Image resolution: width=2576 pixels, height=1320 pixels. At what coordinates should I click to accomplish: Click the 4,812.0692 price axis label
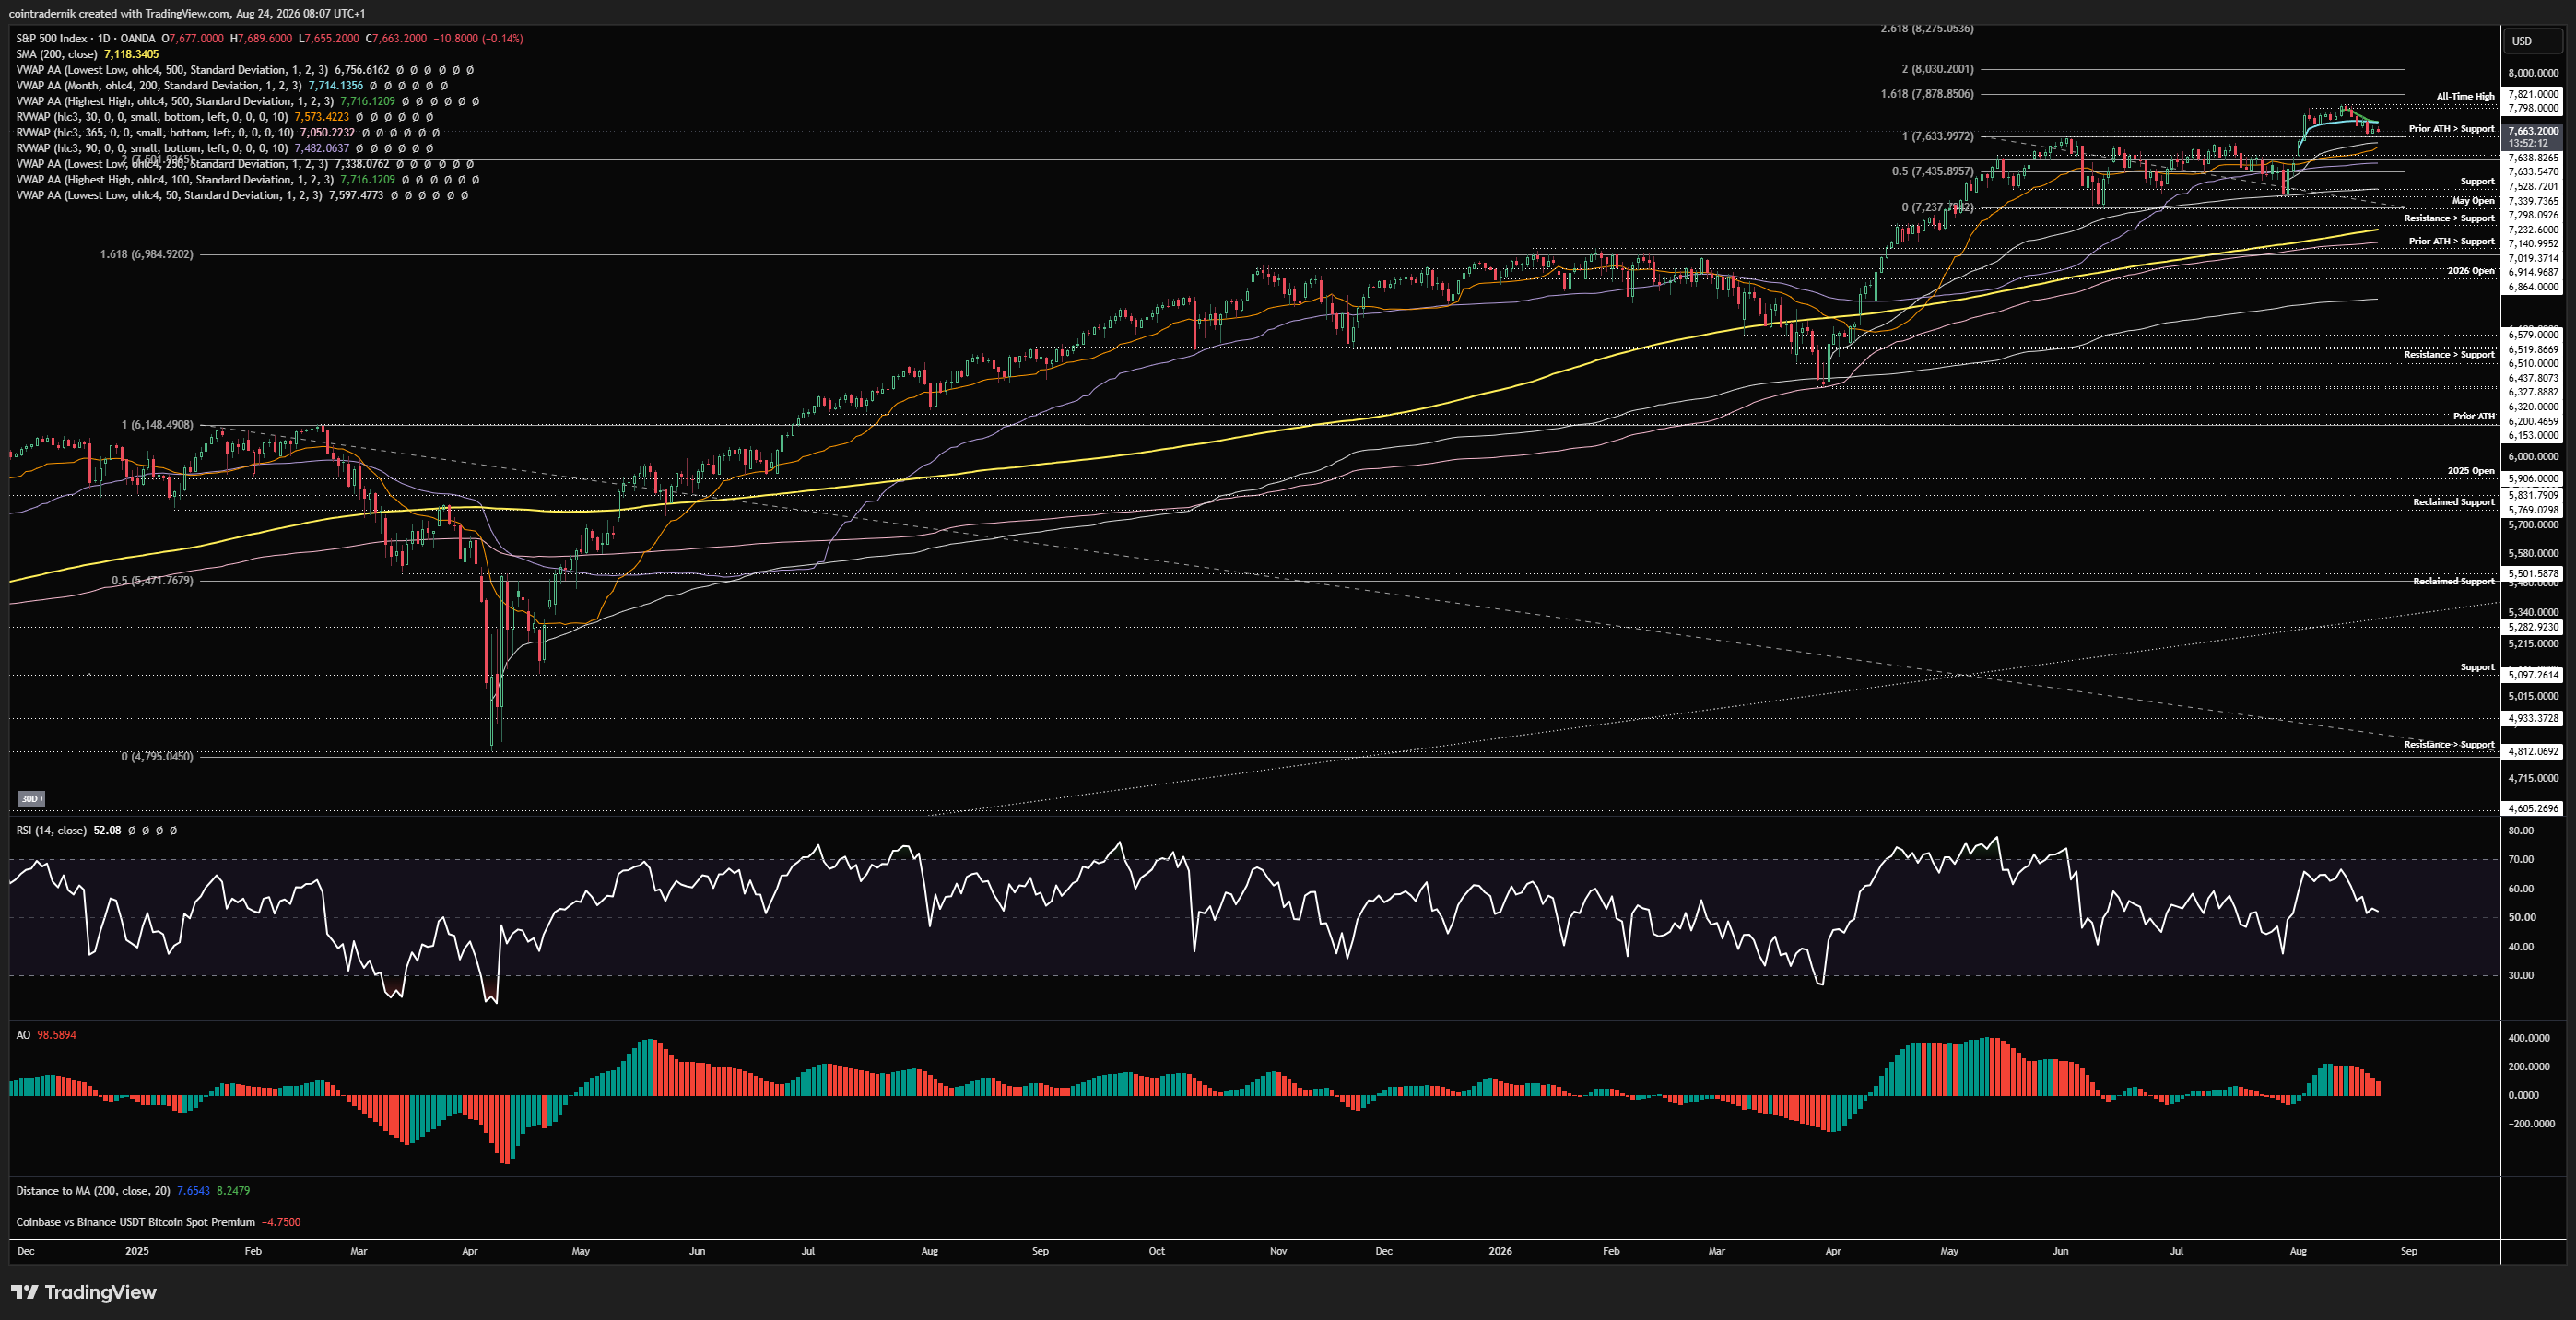[2534, 751]
